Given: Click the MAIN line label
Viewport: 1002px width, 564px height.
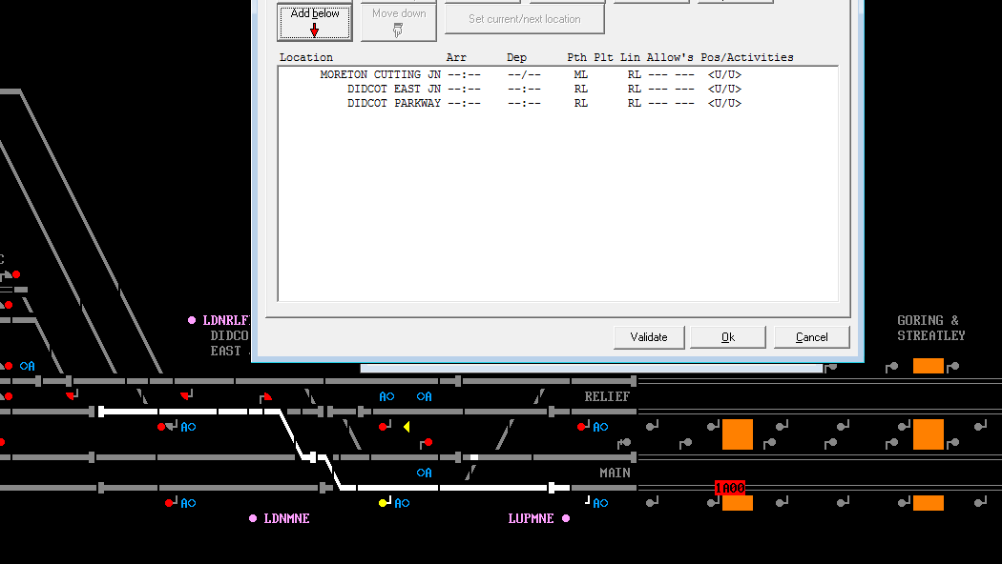Looking at the screenshot, I should 615,473.
